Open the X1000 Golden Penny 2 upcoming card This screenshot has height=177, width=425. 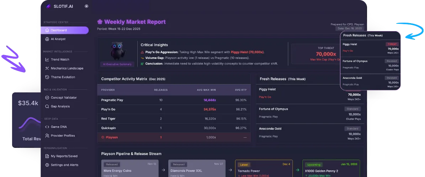pos(331,168)
